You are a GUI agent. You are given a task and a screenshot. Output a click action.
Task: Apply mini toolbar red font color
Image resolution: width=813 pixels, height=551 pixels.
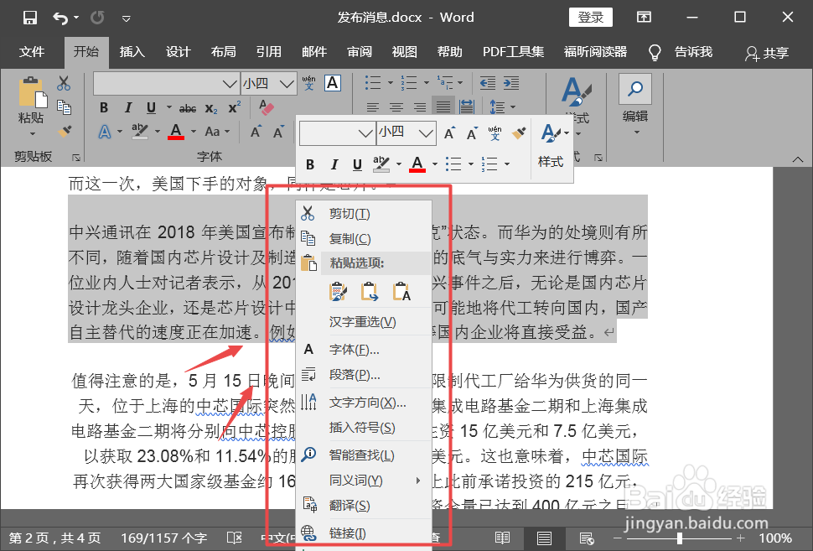click(x=417, y=164)
